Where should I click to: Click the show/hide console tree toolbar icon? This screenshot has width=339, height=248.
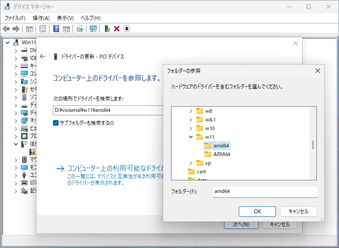30,29
